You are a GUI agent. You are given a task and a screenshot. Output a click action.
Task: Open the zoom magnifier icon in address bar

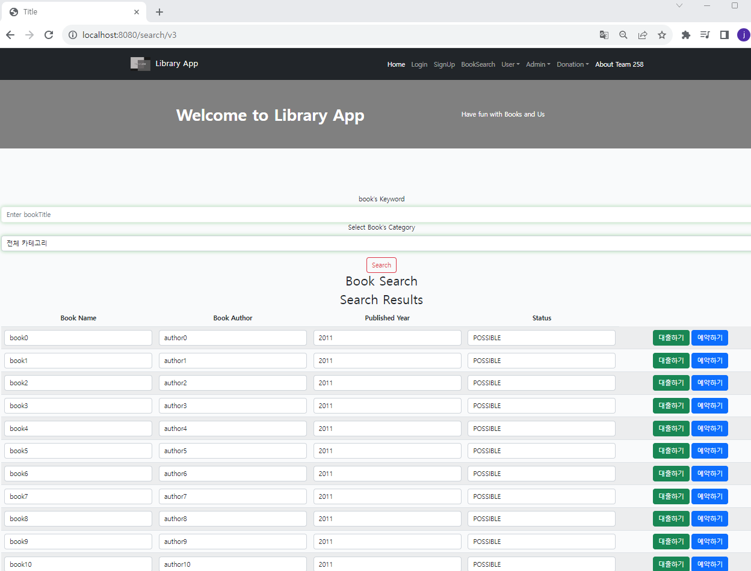(623, 35)
